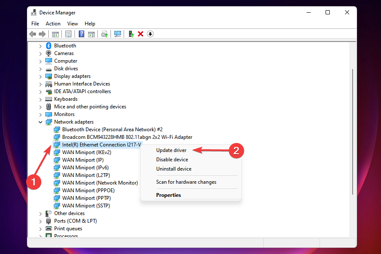Click the Forward arrow toolbar icon
This screenshot has width=381, height=254.
pyautogui.click(x=42, y=34)
